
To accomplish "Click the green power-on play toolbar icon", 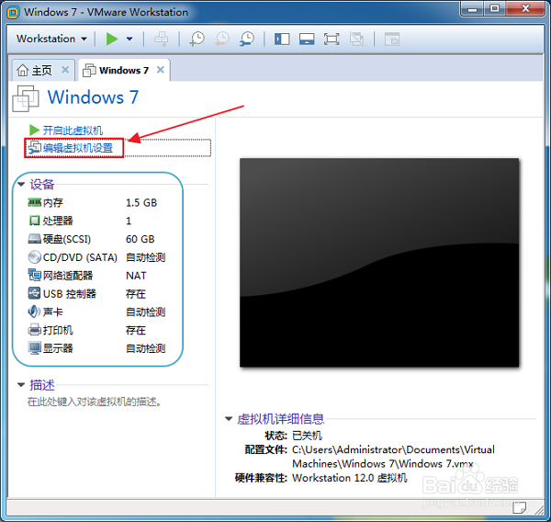I will click(112, 39).
